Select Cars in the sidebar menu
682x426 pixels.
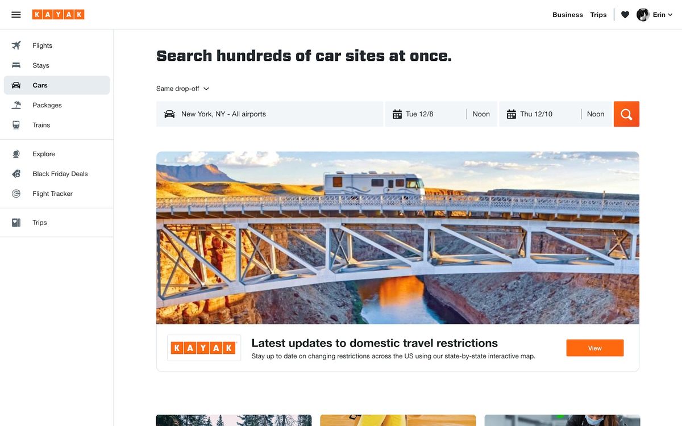coord(57,85)
